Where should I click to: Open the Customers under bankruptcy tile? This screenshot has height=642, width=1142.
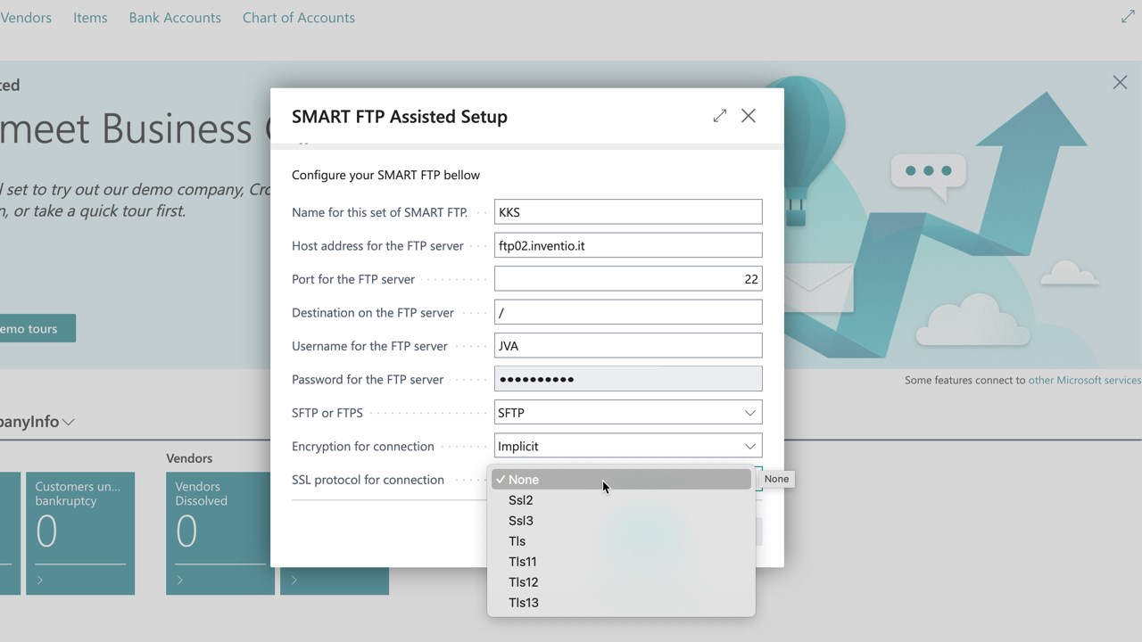click(x=80, y=533)
